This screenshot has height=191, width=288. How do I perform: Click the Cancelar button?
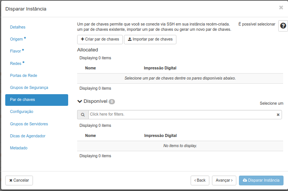[x=19, y=180]
